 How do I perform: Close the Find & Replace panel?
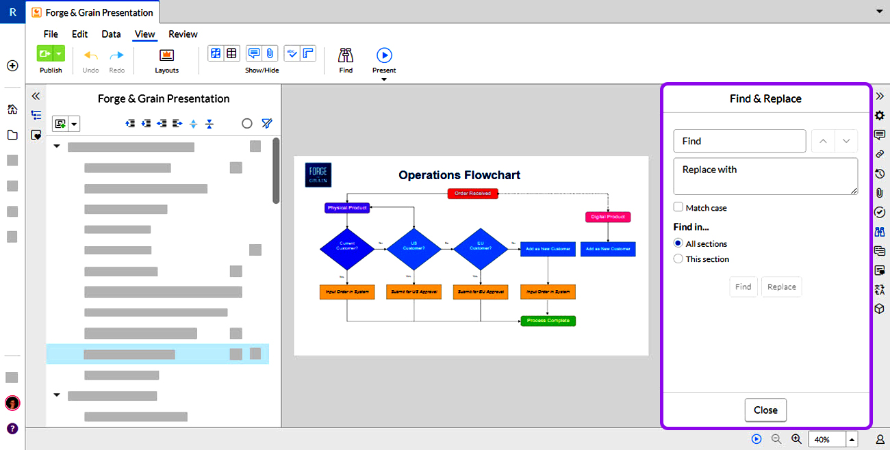click(x=765, y=410)
